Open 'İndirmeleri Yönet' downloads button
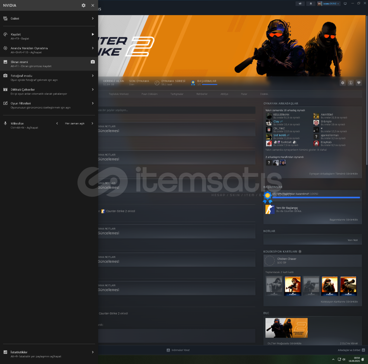368x364 pixels. click(x=178, y=350)
